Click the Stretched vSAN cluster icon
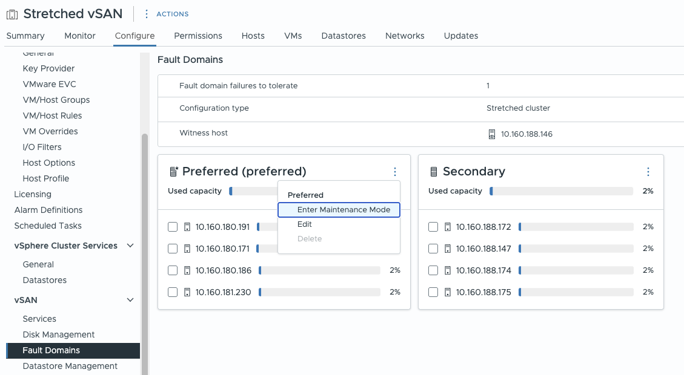 coord(12,14)
